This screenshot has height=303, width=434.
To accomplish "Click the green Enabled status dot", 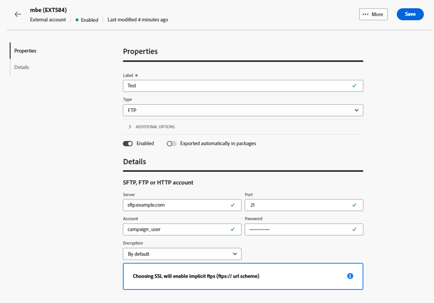I will point(77,20).
